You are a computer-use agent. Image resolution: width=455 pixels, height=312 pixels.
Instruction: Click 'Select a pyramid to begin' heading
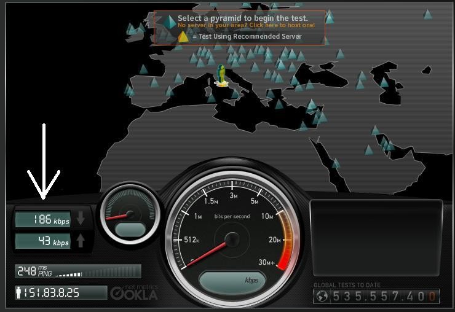[x=243, y=18]
